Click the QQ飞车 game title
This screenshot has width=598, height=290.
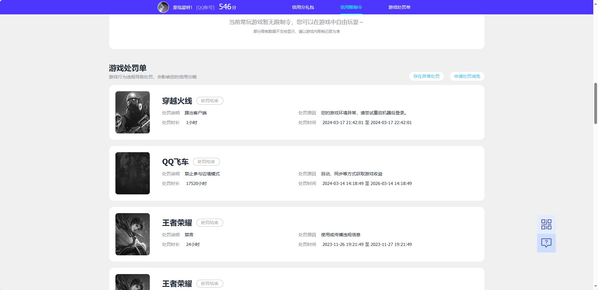point(175,162)
